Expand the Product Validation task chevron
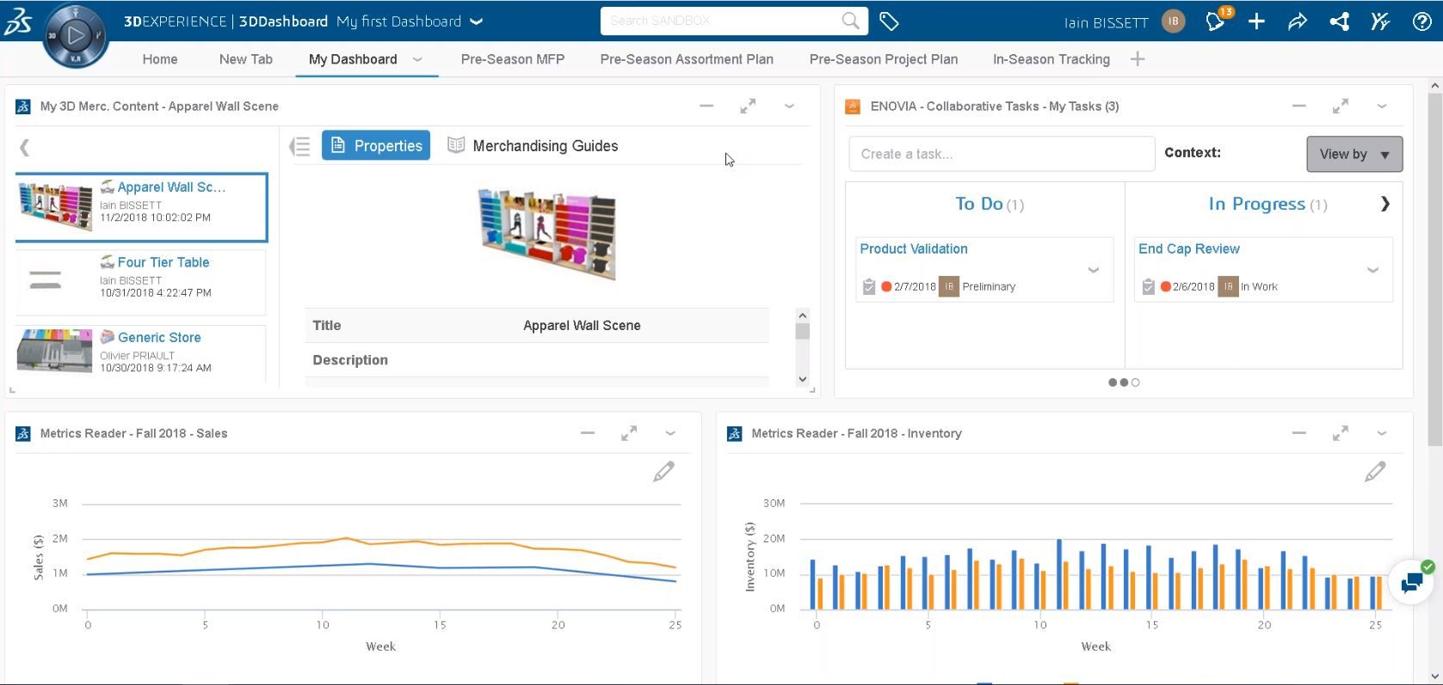The width and height of the screenshot is (1443, 685). [x=1094, y=270]
